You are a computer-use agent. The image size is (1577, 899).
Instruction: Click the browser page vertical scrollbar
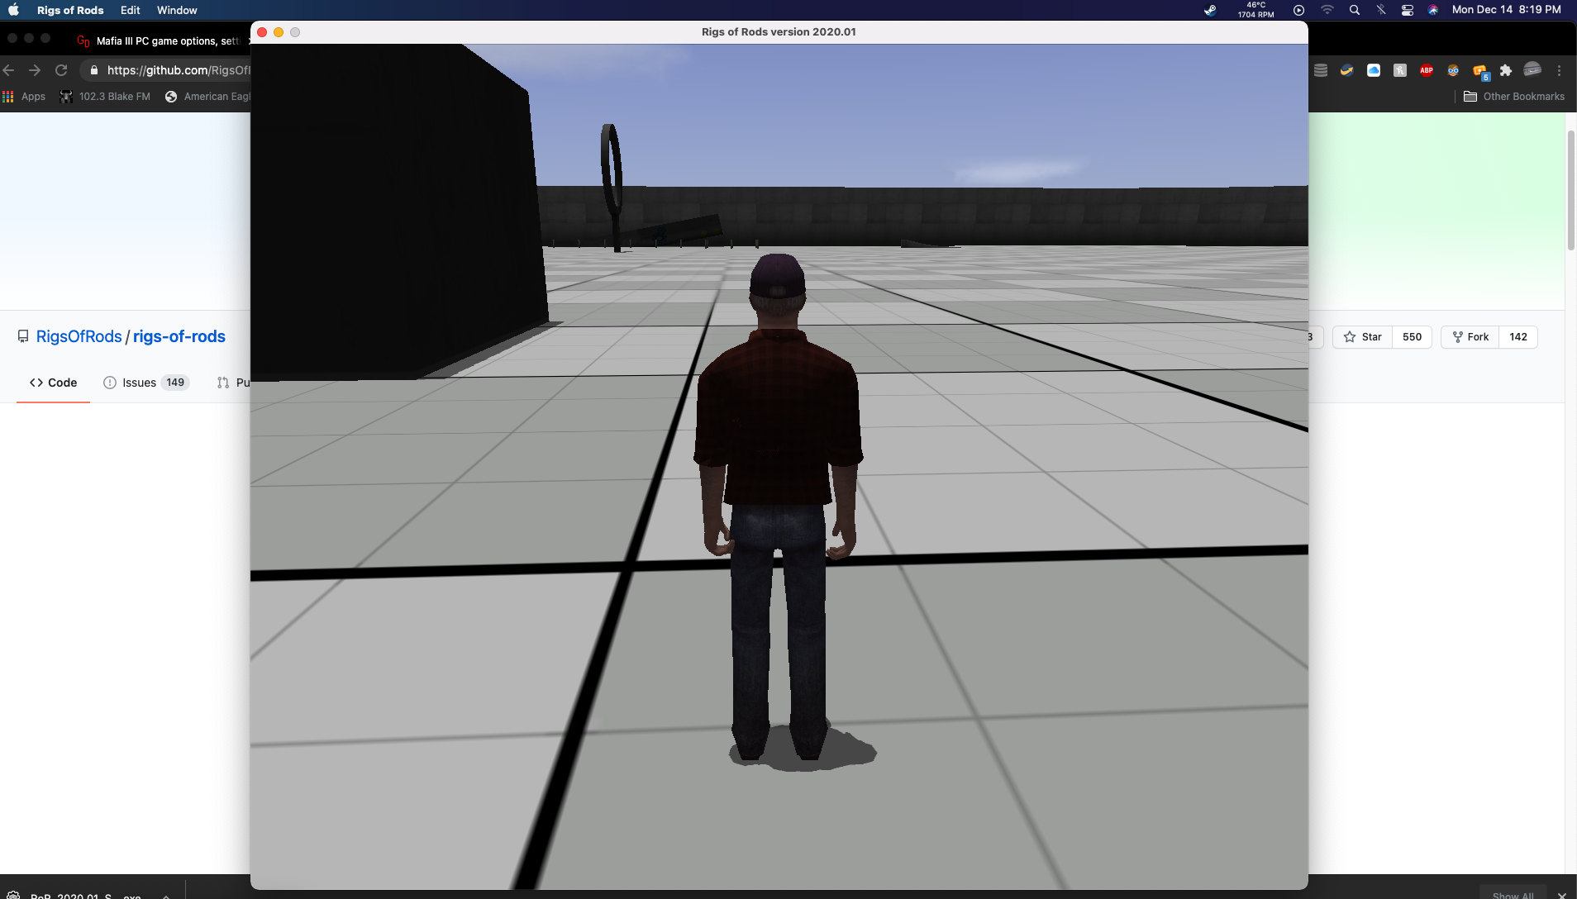[x=1571, y=190]
